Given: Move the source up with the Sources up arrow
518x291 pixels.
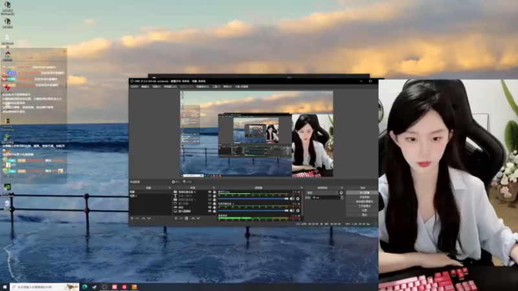Looking at the screenshot, I should click(x=193, y=219).
